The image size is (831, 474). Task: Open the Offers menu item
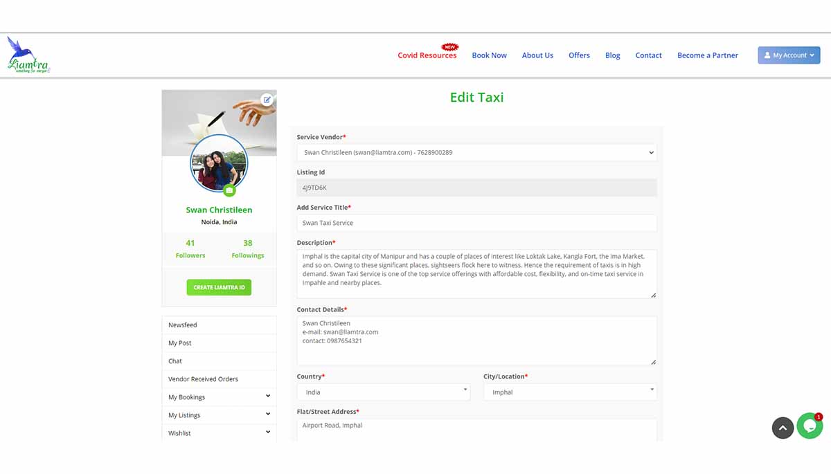[579, 55]
